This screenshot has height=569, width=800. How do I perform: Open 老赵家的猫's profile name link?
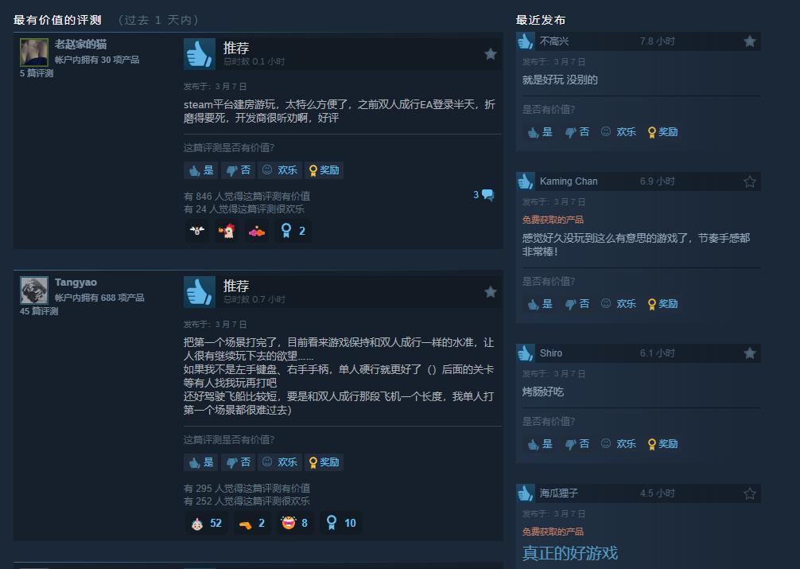[x=80, y=45]
